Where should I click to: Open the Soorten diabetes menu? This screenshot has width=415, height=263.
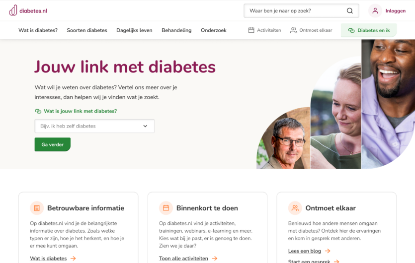(x=87, y=30)
